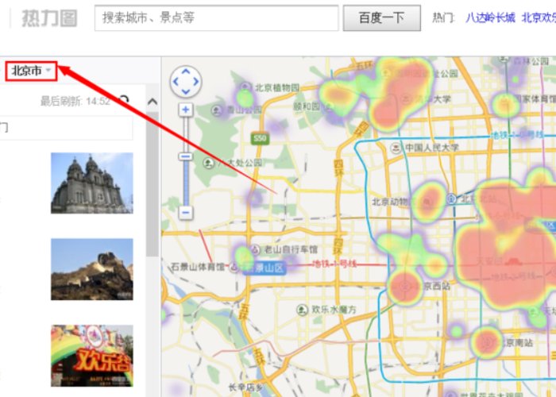
Task: Zoom out with the minus button
Action: [x=185, y=213]
